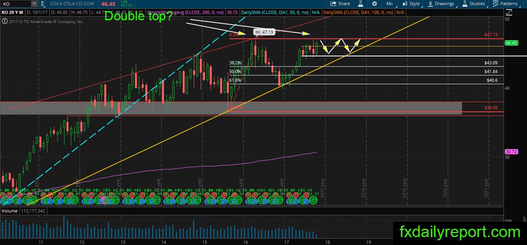Click the 2020 year marker
The height and width of the screenshot is (245, 527).
click(445, 187)
